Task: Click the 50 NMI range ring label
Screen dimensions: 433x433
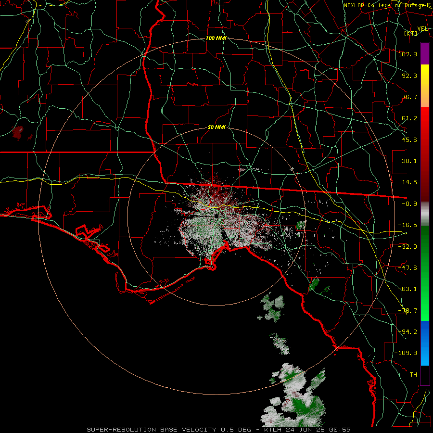Action: [217, 127]
